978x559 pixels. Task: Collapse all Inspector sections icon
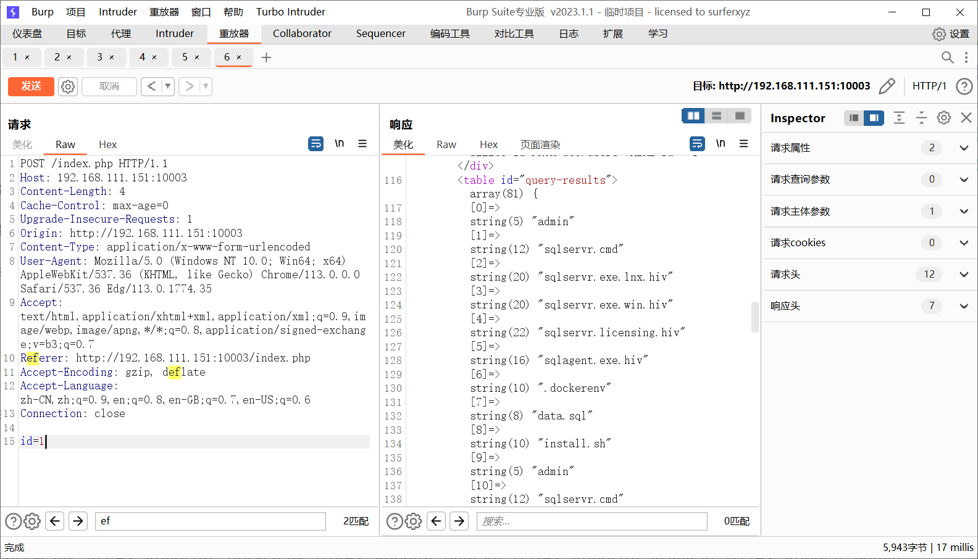click(921, 118)
